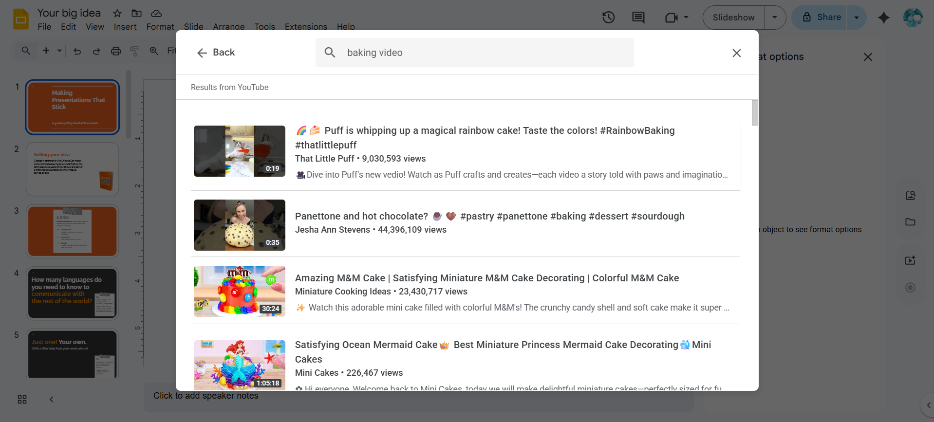This screenshot has width=934, height=422.
Task: Open the File menu
Action: click(x=44, y=27)
